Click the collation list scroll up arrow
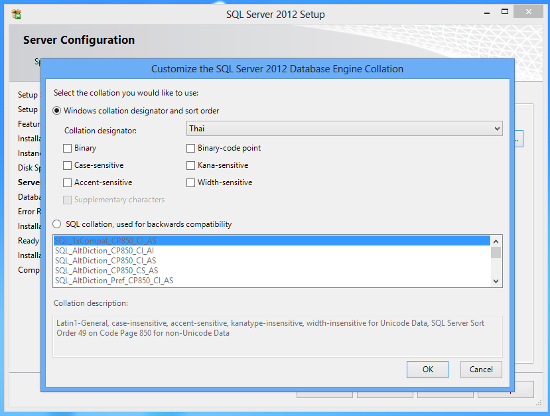This screenshot has width=550, height=416. [x=496, y=242]
